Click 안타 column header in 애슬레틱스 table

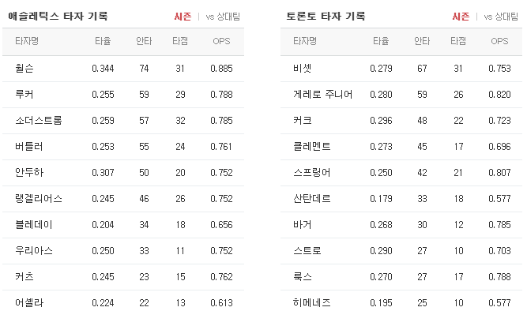(x=144, y=41)
